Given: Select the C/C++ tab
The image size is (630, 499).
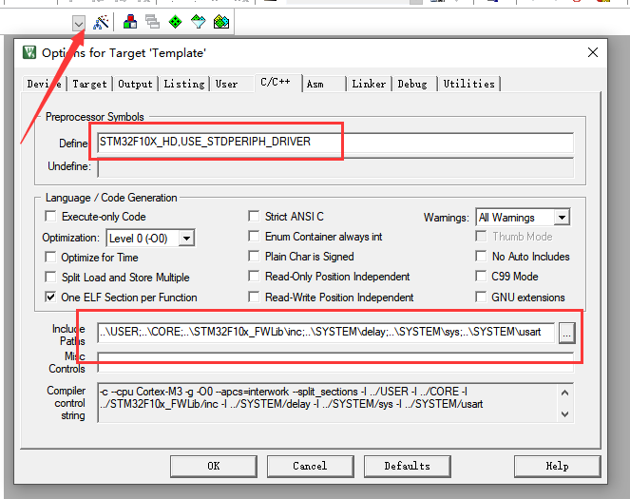Looking at the screenshot, I should click(278, 83).
